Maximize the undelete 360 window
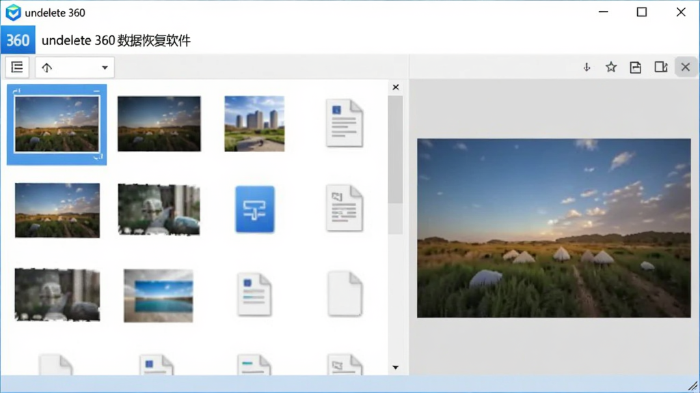 (x=641, y=12)
